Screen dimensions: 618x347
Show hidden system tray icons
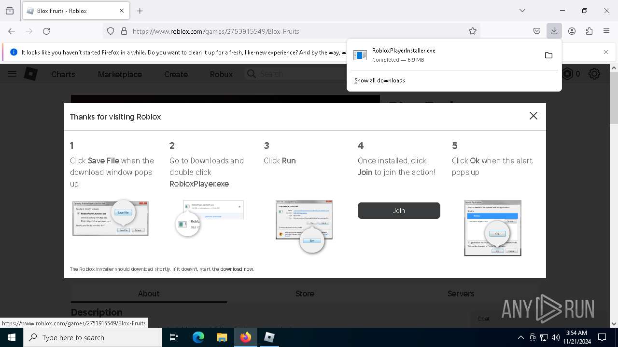(520, 337)
